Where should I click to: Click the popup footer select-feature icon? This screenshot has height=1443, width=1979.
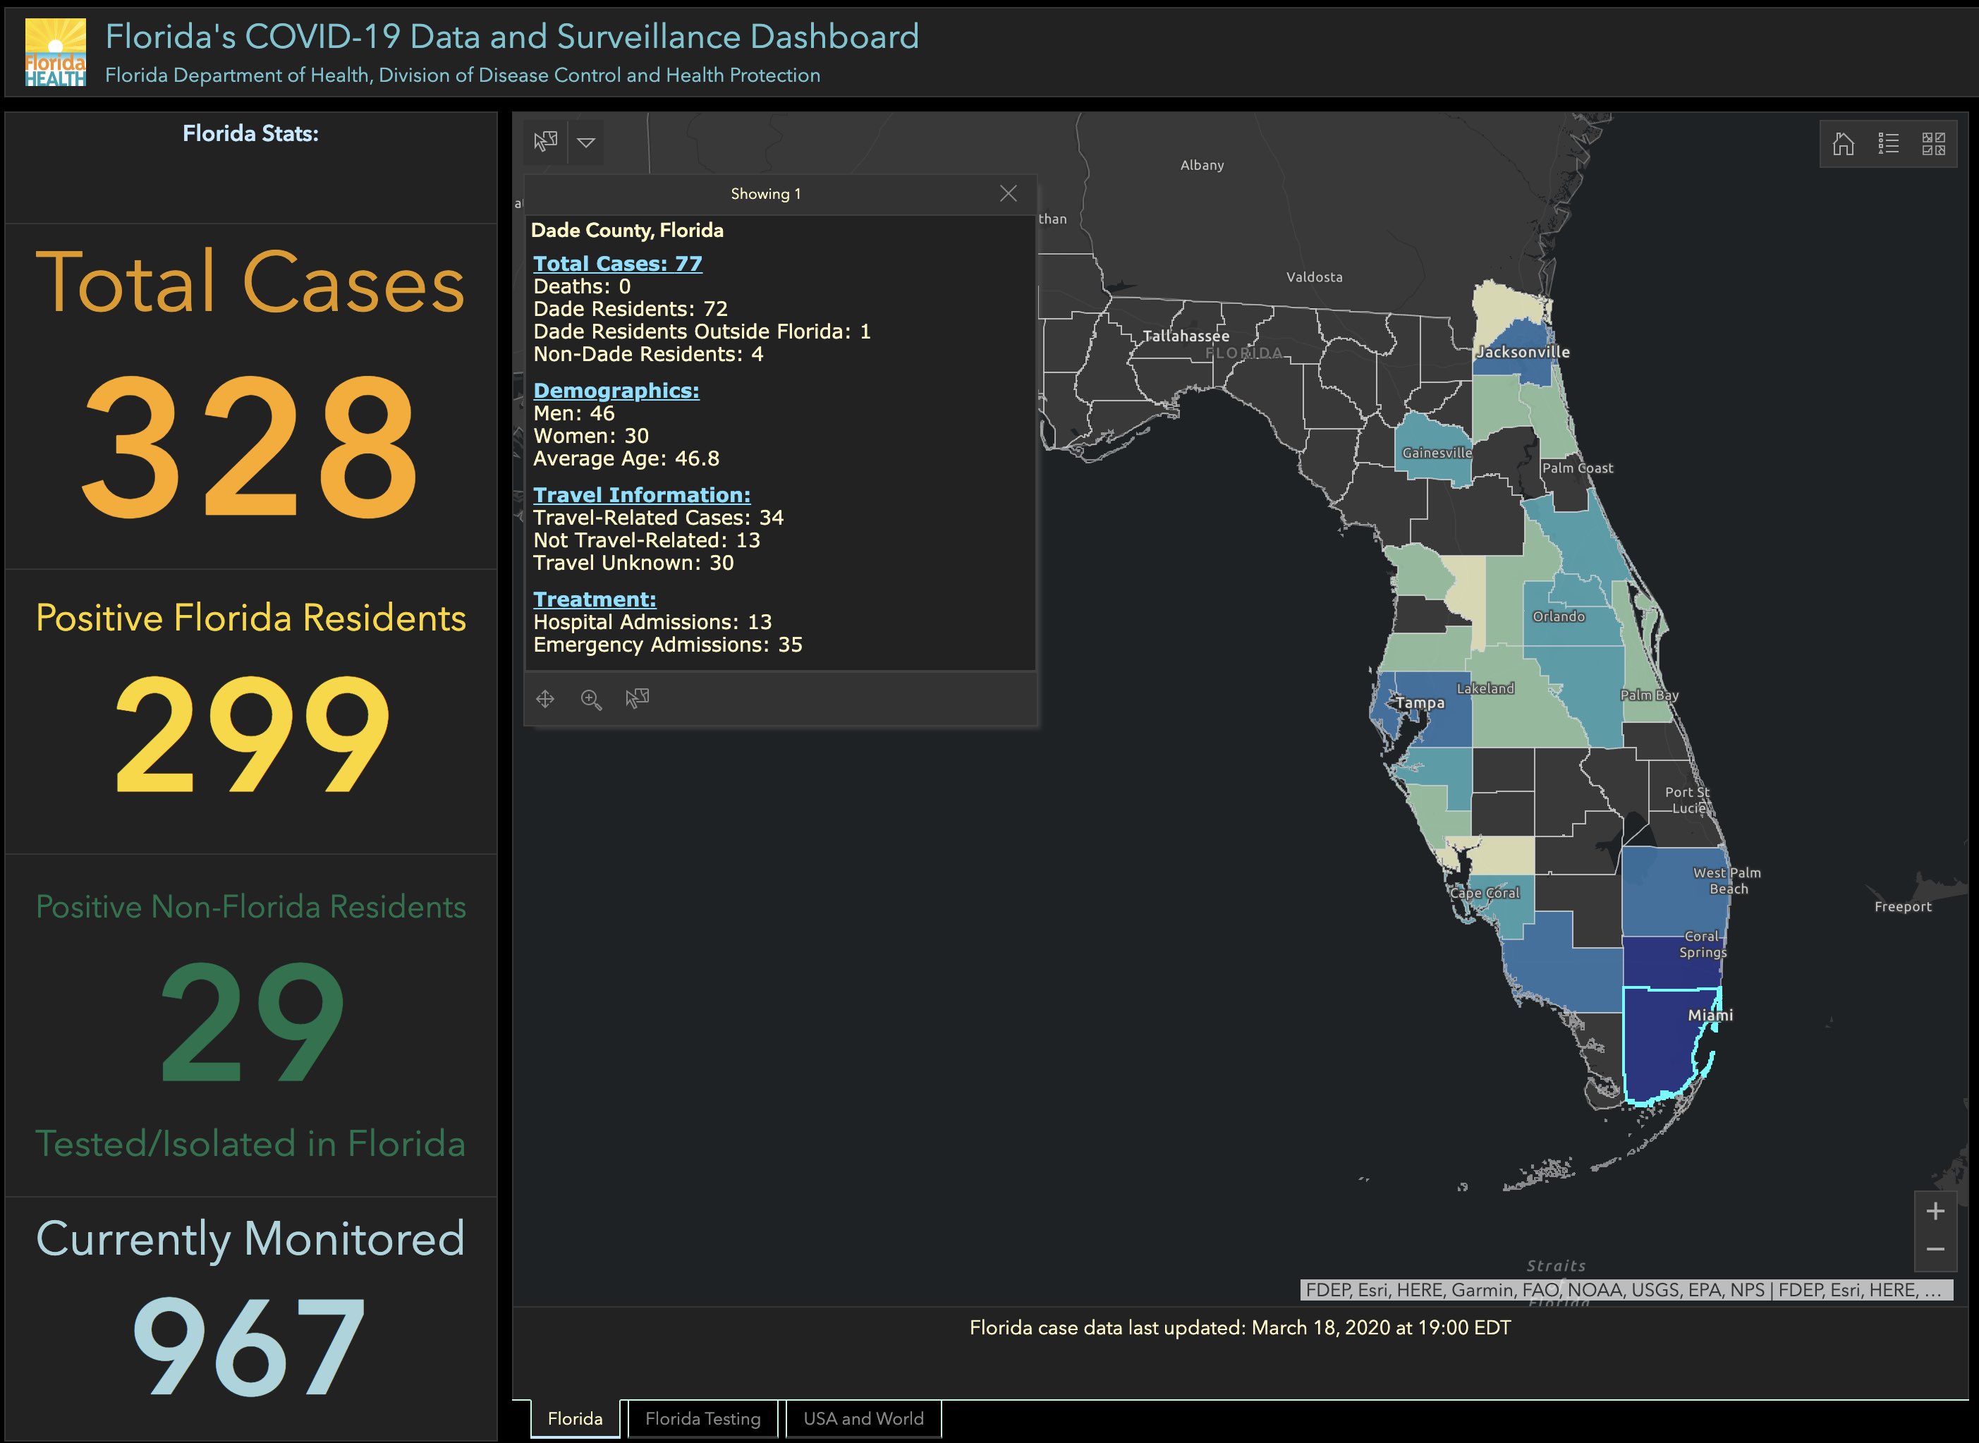pyautogui.click(x=638, y=698)
